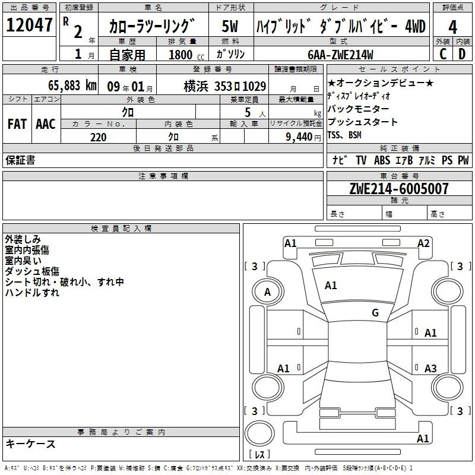Select the 車台番号 header
This screenshot has height=475, width=475.
click(399, 176)
